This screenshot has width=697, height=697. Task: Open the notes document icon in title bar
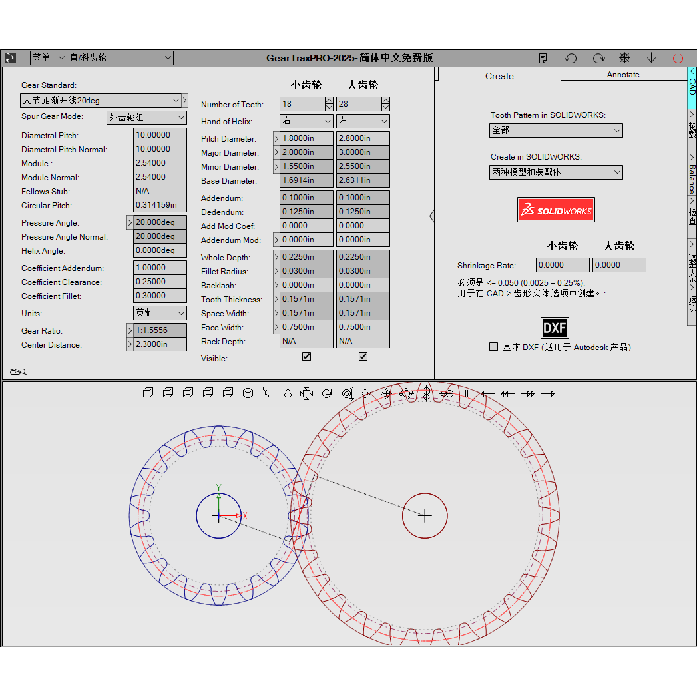point(543,58)
